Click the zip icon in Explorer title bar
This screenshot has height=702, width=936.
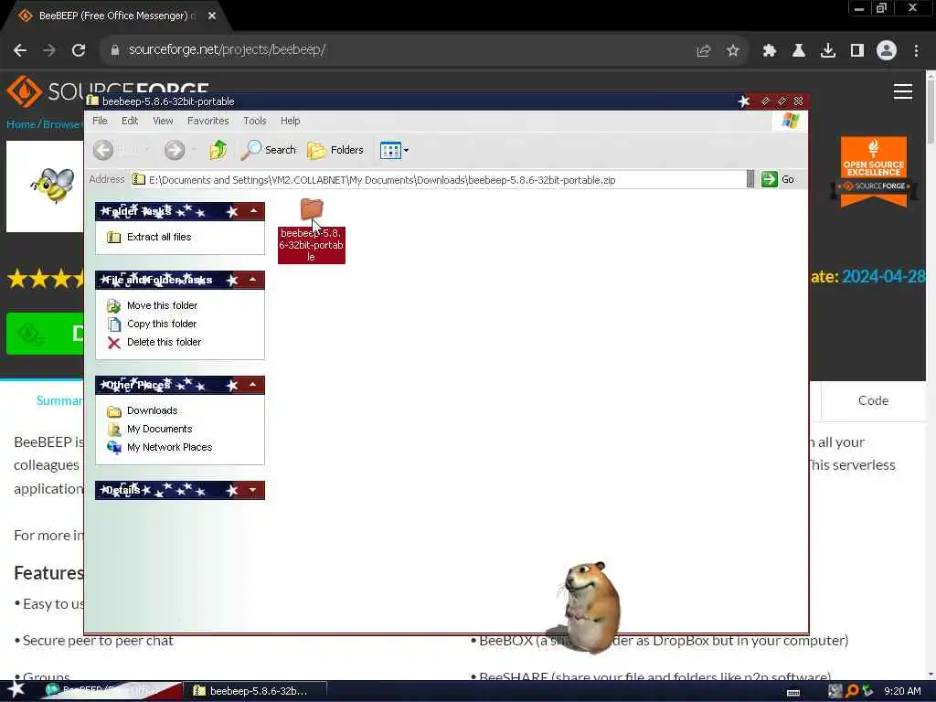92,101
